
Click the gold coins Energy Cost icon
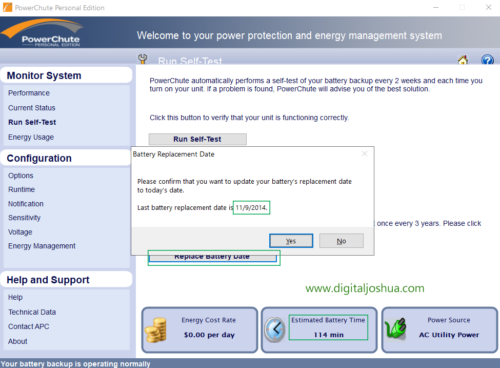155,330
